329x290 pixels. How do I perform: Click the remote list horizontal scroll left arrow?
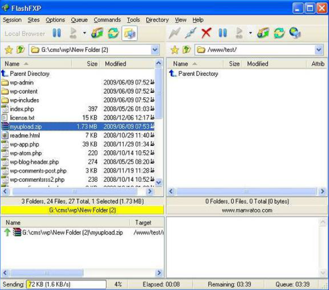pos(171,191)
